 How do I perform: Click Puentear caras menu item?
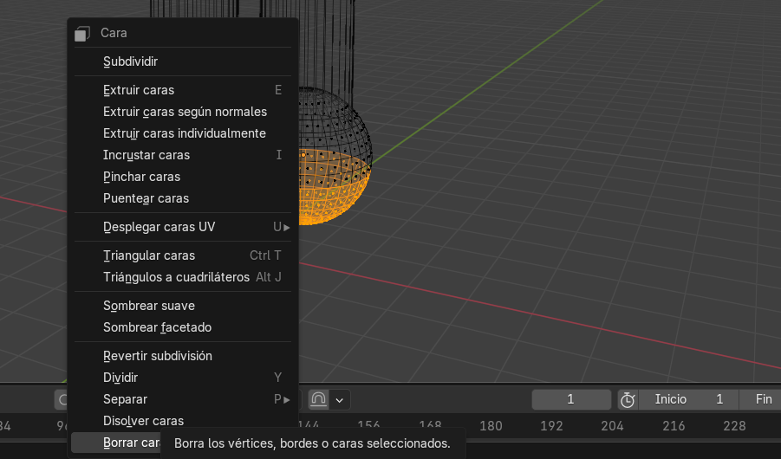coord(146,198)
